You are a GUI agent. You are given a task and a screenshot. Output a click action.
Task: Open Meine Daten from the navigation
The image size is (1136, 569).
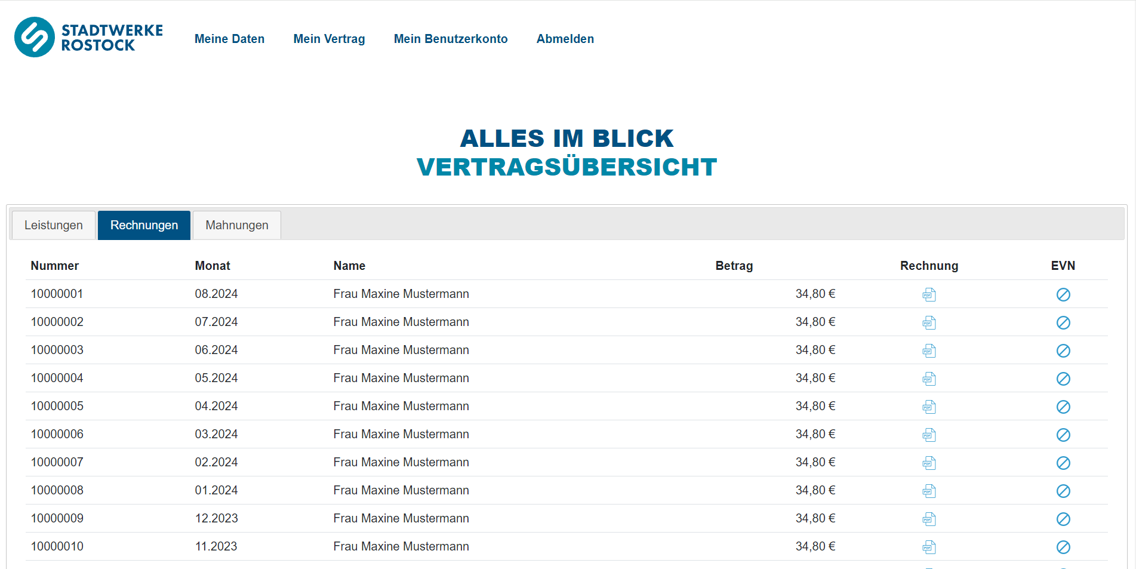coord(229,38)
